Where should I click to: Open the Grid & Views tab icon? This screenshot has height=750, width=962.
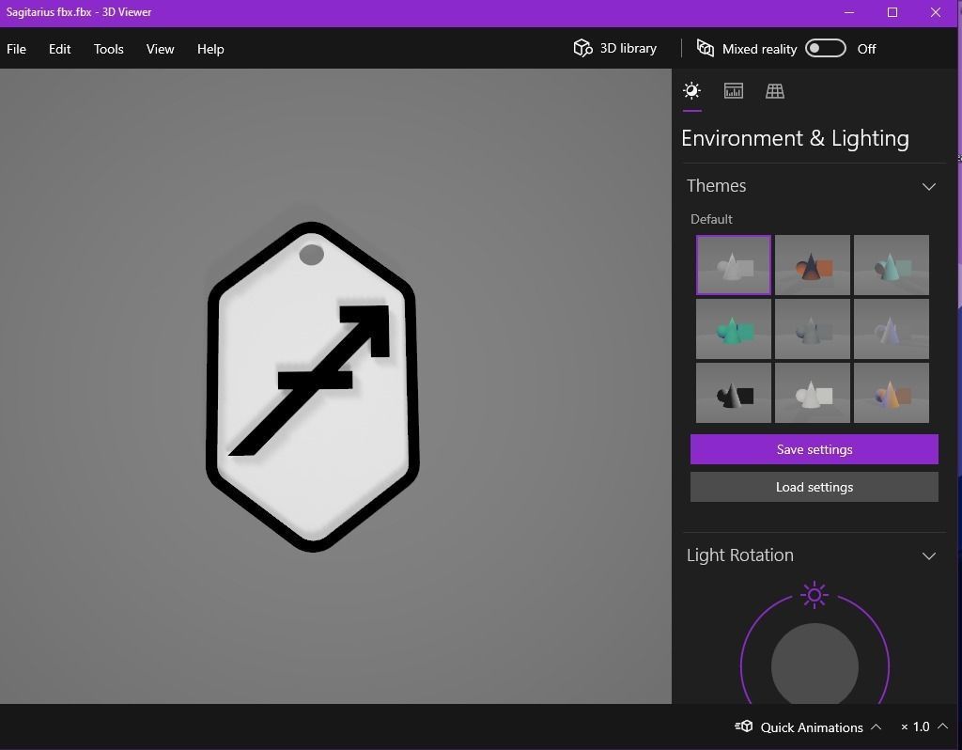click(775, 91)
